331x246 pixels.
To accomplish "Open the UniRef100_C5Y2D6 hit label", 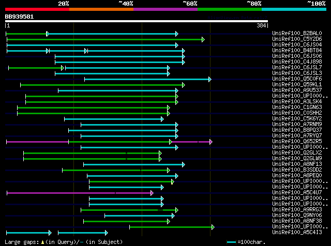I will point(297,39).
